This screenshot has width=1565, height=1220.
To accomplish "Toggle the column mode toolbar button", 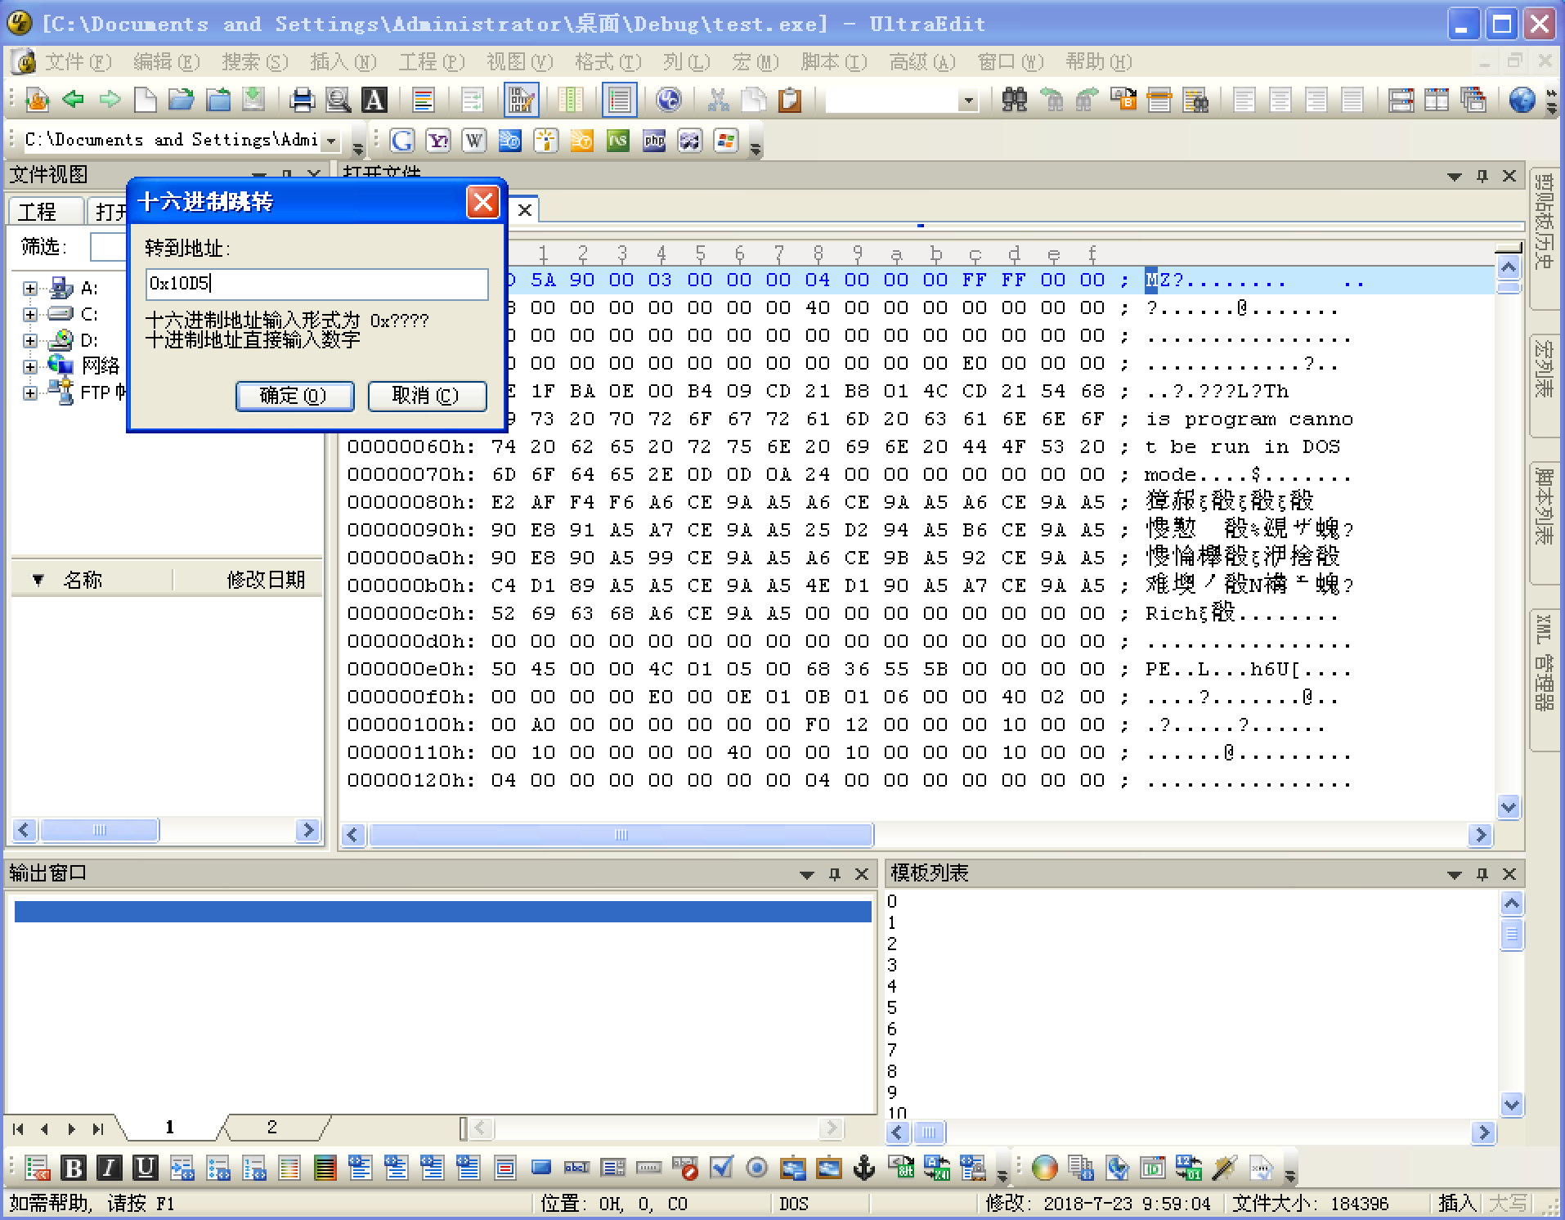I will [x=570, y=100].
